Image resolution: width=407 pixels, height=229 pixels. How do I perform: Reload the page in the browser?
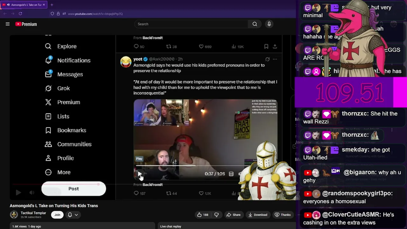click(20, 14)
